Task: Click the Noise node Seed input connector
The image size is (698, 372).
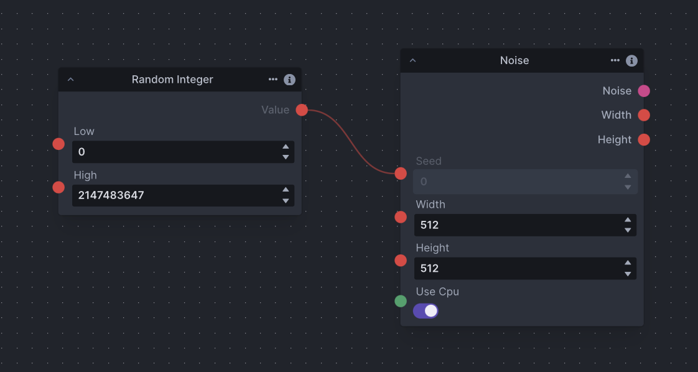Action: (x=401, y=174)
